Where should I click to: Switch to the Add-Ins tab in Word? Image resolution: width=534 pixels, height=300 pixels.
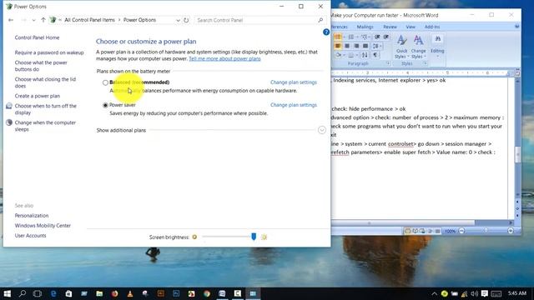(432, 27)
